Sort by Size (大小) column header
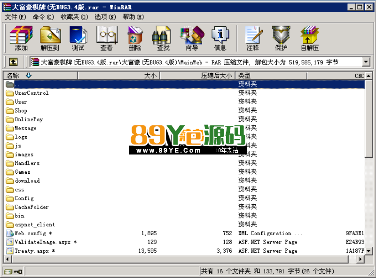This screenshot has width=376, height=278. point(119,76)
